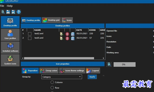Screen dimensions: 154x92
Task: Click the load icon for test2.xml
Action: (62, 34)
